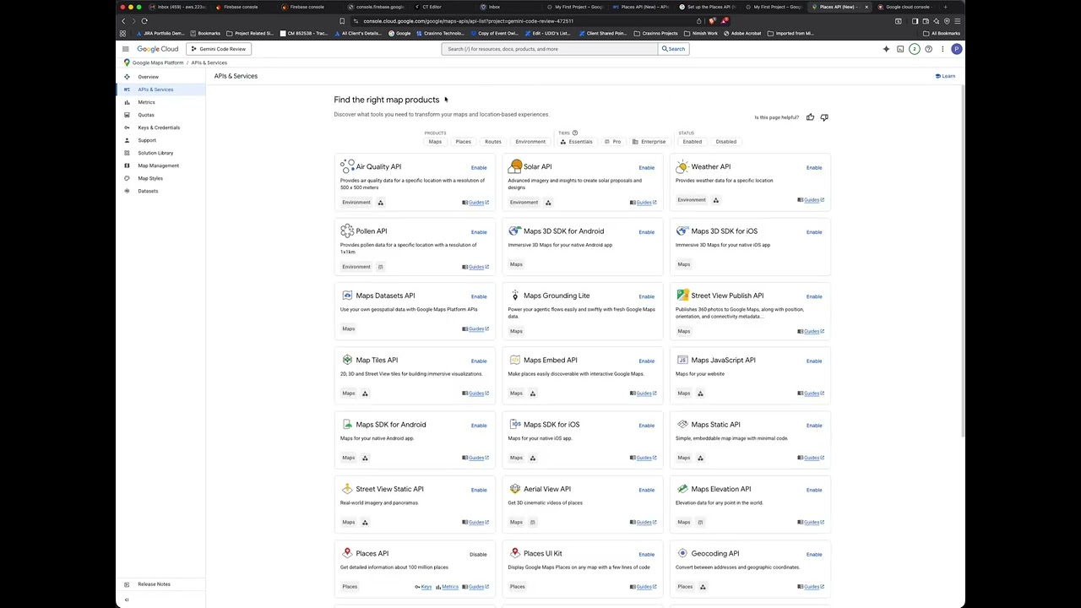Open the user account avatar

pos(956,49)
